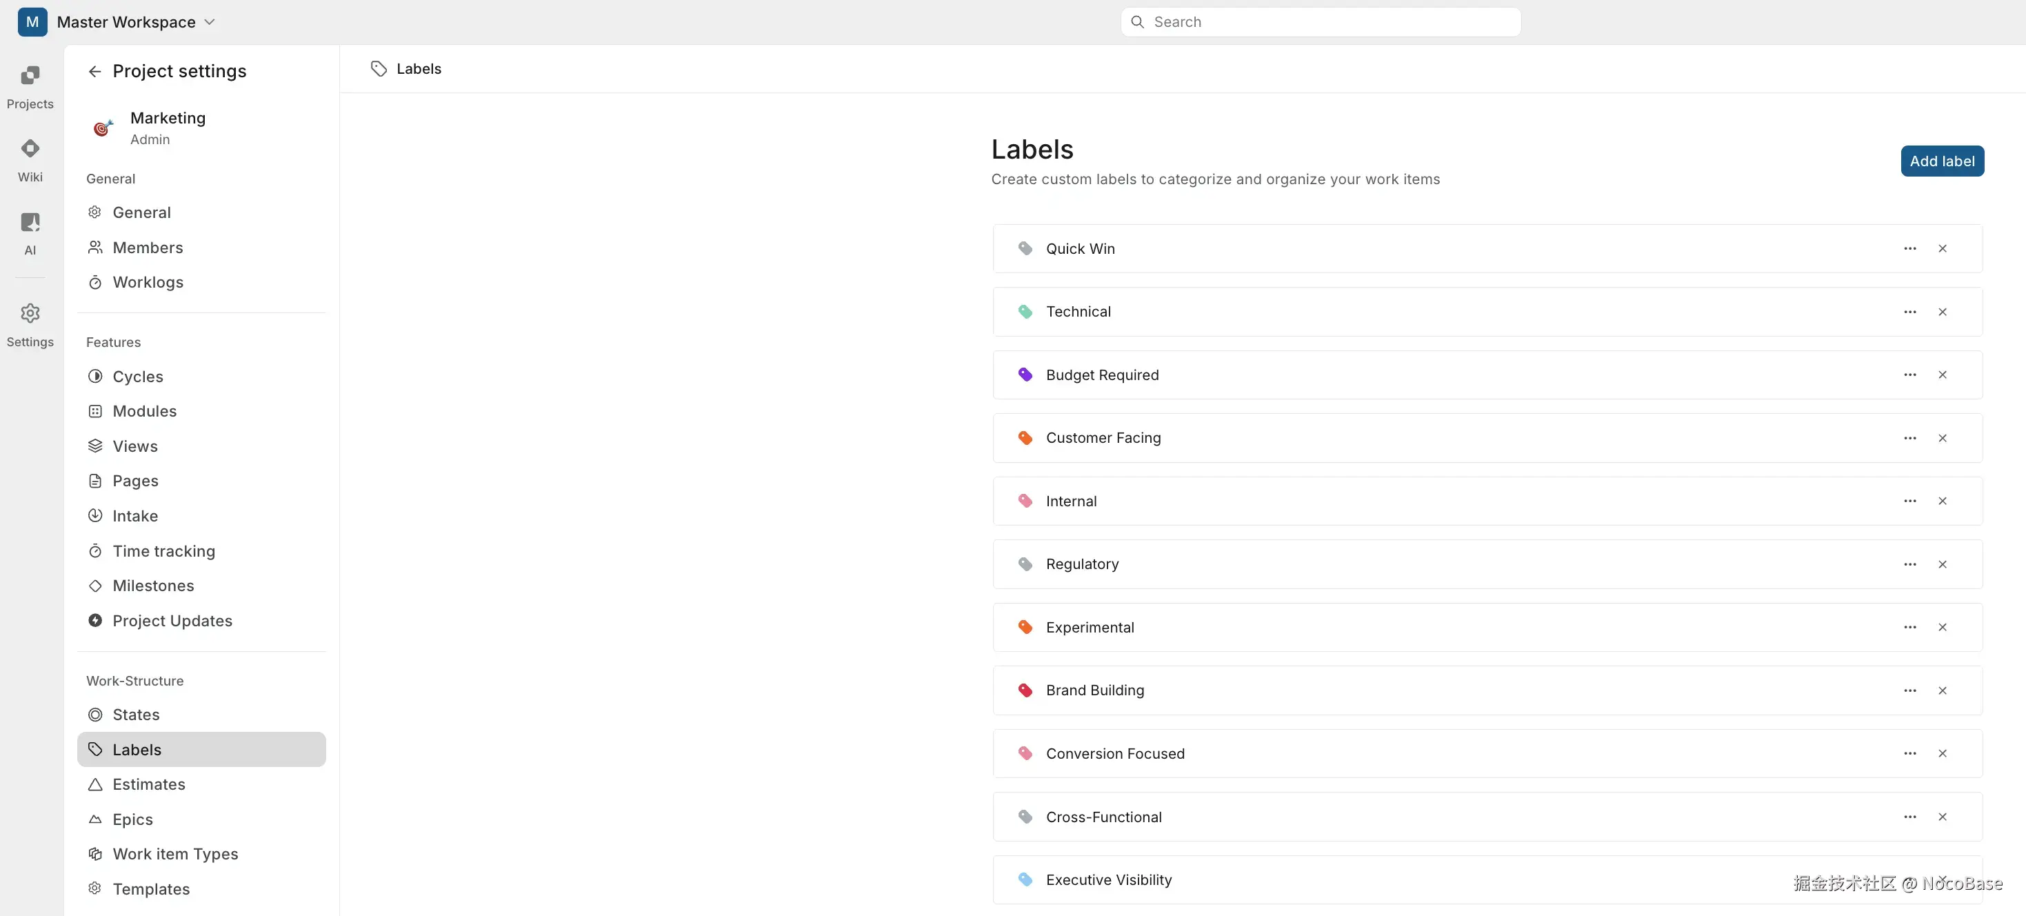Open Members settings page
2026x916 pixels.
point(147,248)
